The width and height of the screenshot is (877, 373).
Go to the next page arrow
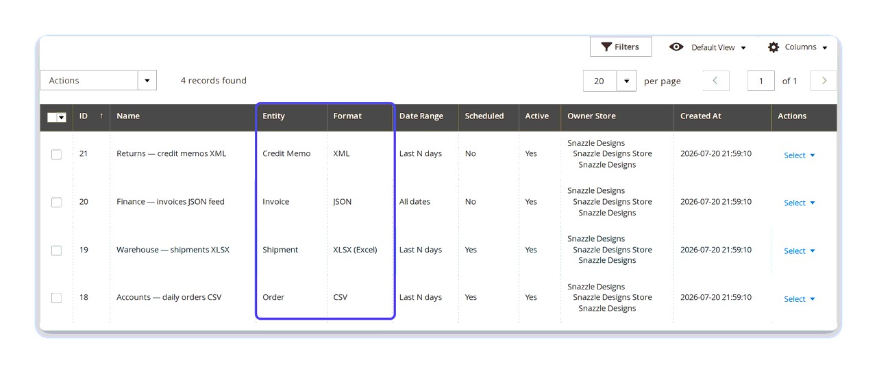pyautogui.click(x=824, y=81)
